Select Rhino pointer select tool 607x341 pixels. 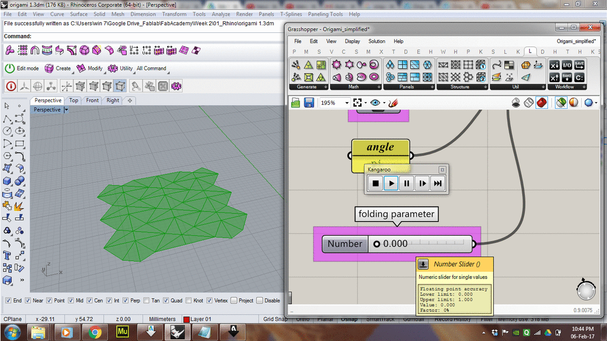click(x=7, y=106)
